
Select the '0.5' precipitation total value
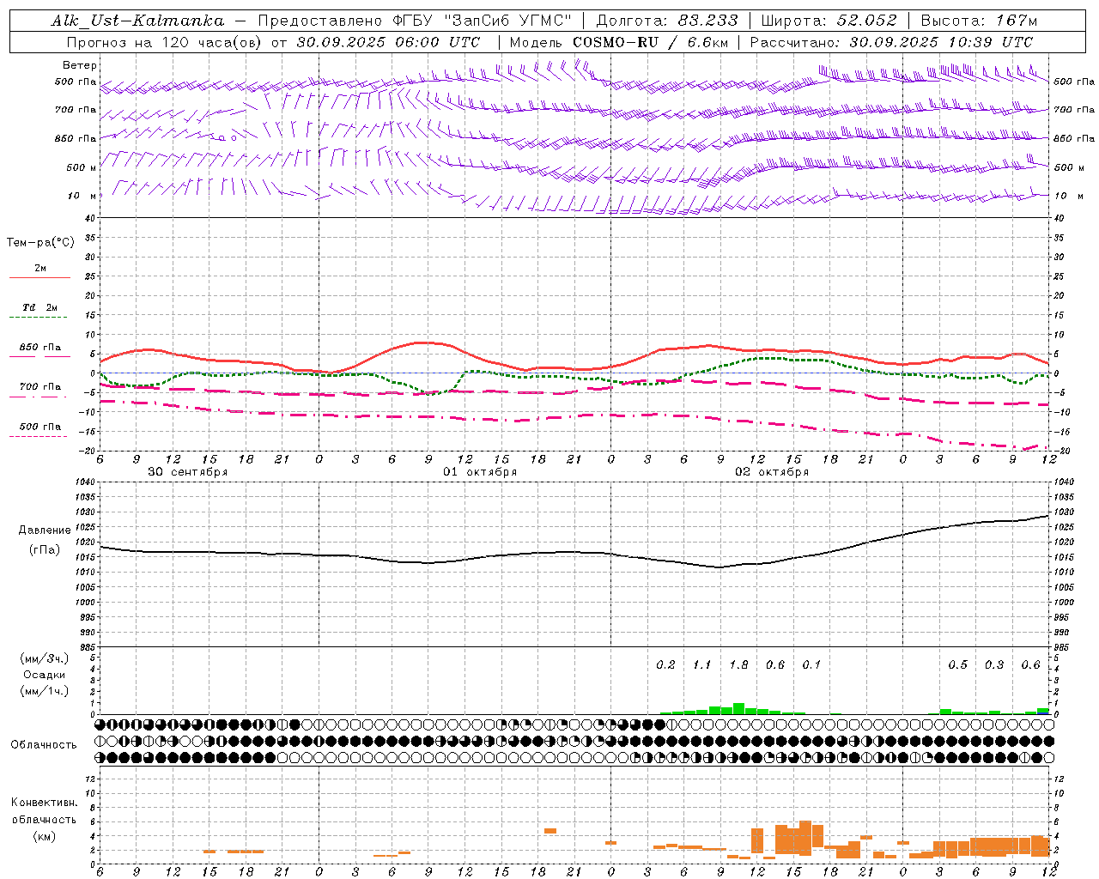tap(957, 665)
